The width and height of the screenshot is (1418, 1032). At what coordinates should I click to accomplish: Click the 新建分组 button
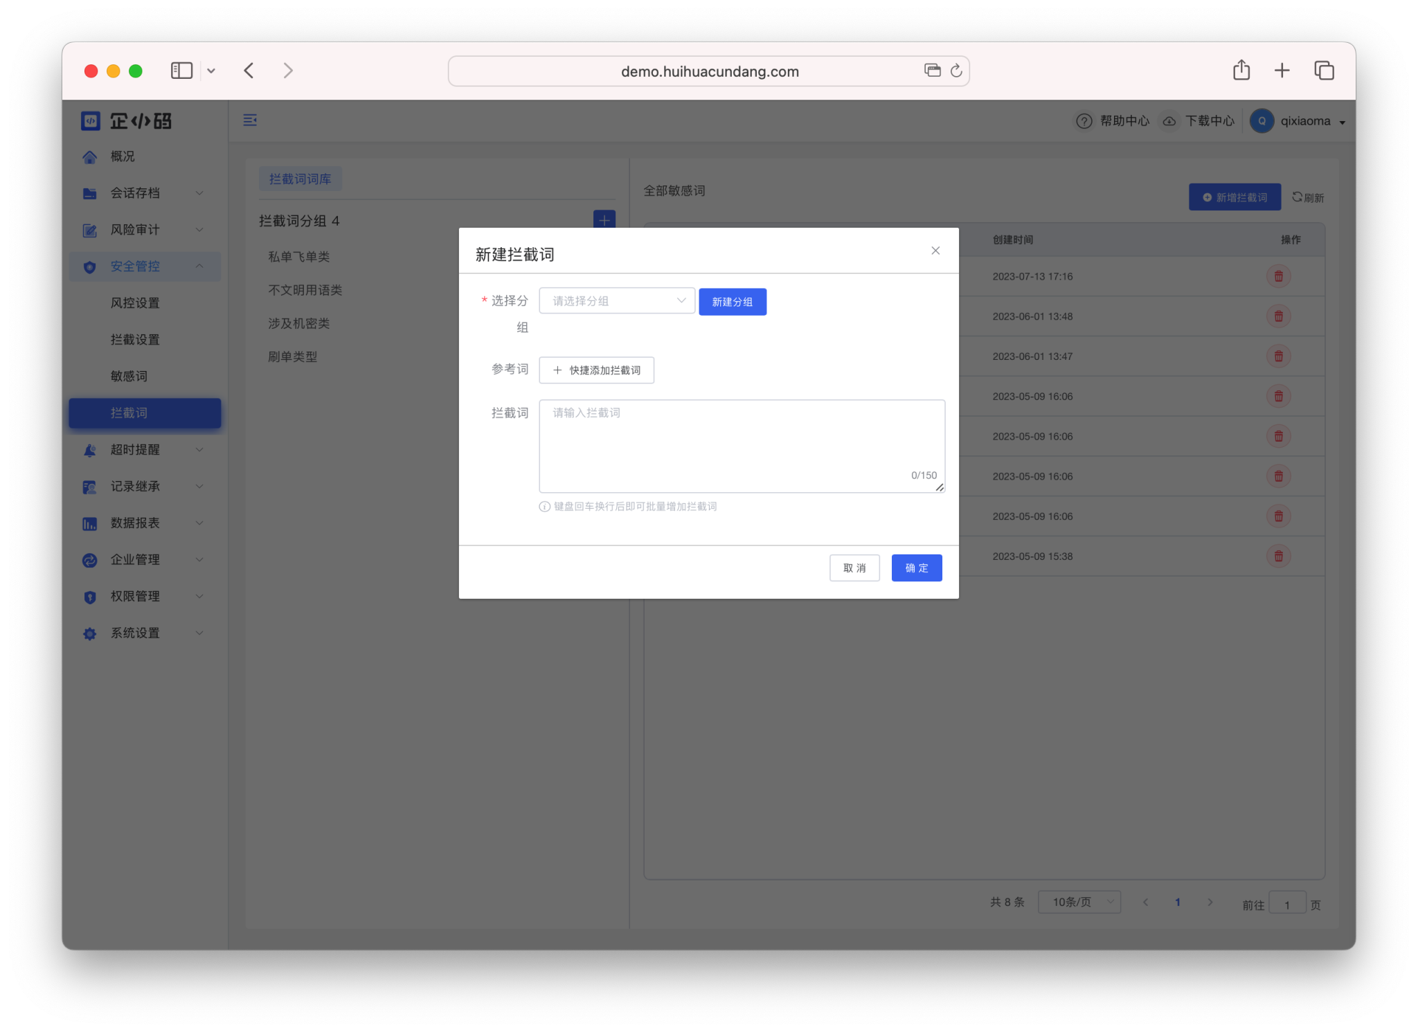point(733,302)
